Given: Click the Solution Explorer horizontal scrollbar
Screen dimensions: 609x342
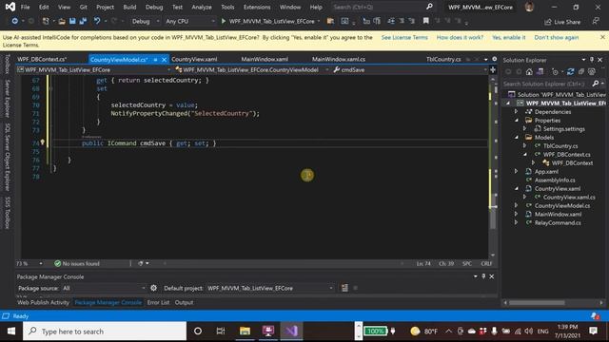Looking at the screenshot, I should 537,302.
